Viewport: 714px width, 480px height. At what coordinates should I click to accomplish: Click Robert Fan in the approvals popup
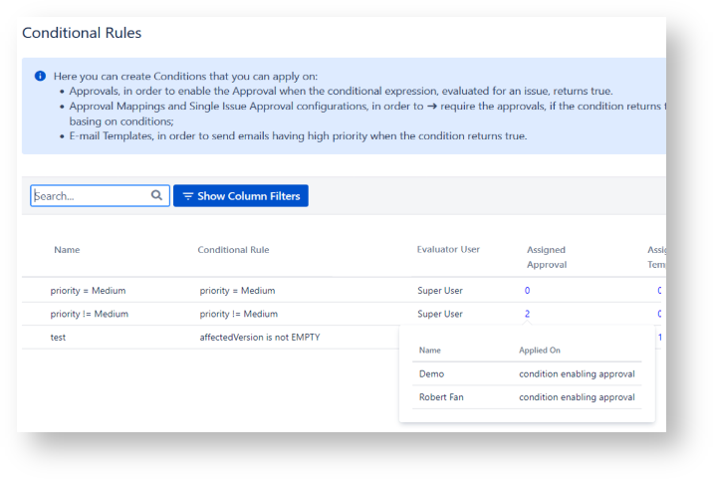442,397
